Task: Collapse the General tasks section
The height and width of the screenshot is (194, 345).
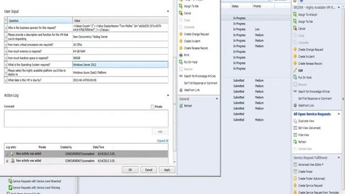Action: tap(217, 99)
